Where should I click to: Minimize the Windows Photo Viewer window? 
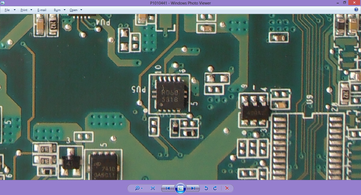pyautogui.click(x=338, y=3)
